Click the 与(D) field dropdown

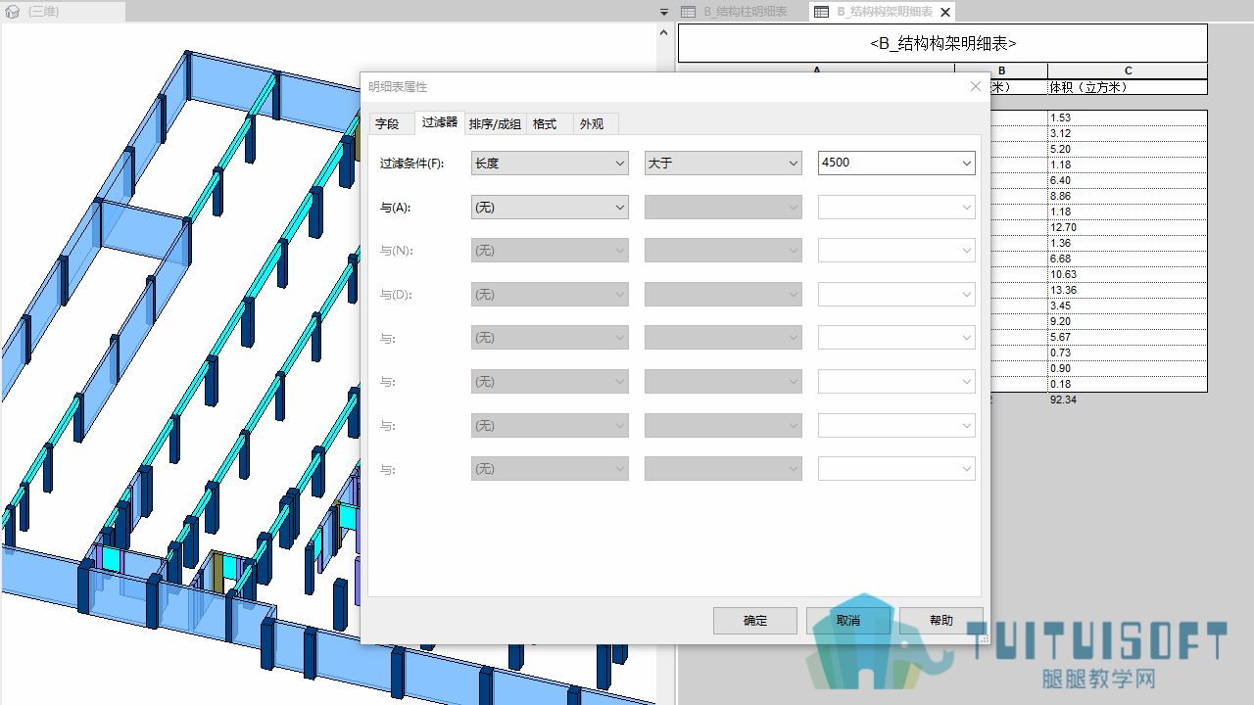pos(550,294)
